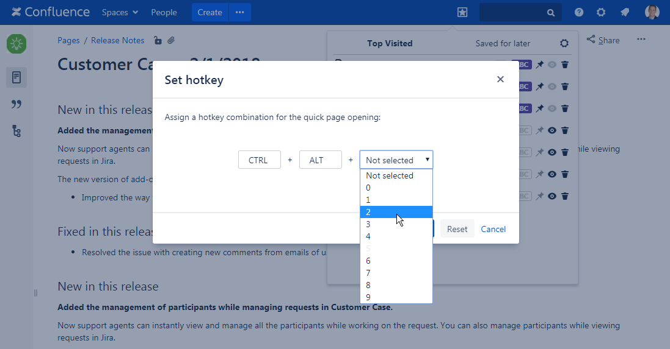Open the People menu item

coord(164,12)
